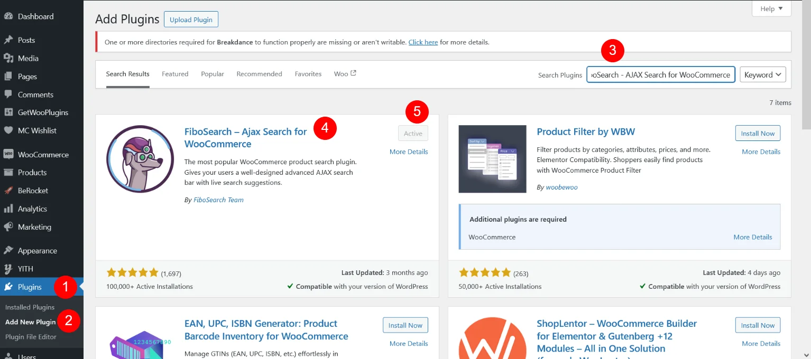Image resolution: width=811 pixels, height=359 pixels.
Task: Select Add New Plugin submenu item
Action: click(x=30, y=322)
